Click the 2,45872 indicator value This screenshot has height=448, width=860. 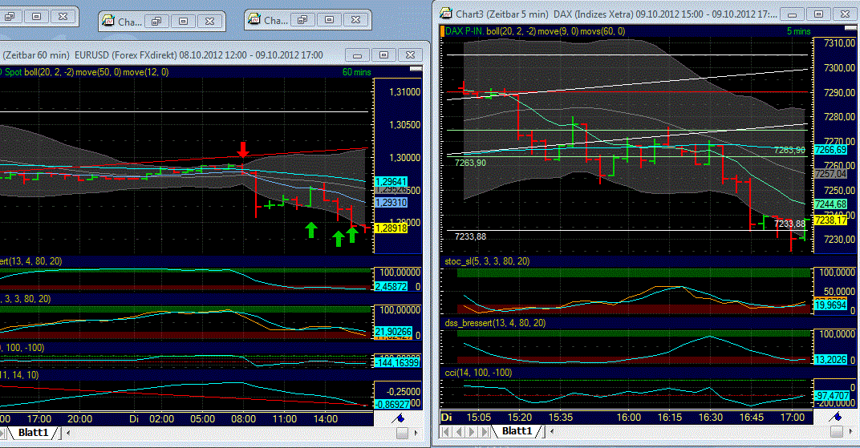(x=391, y=286)
